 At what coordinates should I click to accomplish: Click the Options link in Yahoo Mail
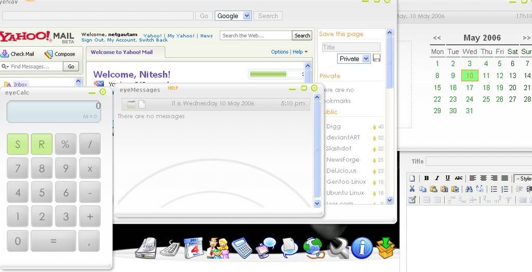coord(280,52)
